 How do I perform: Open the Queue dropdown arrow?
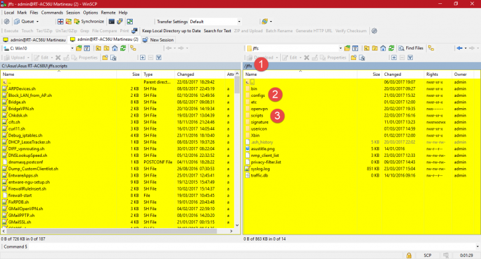point(38,22)
